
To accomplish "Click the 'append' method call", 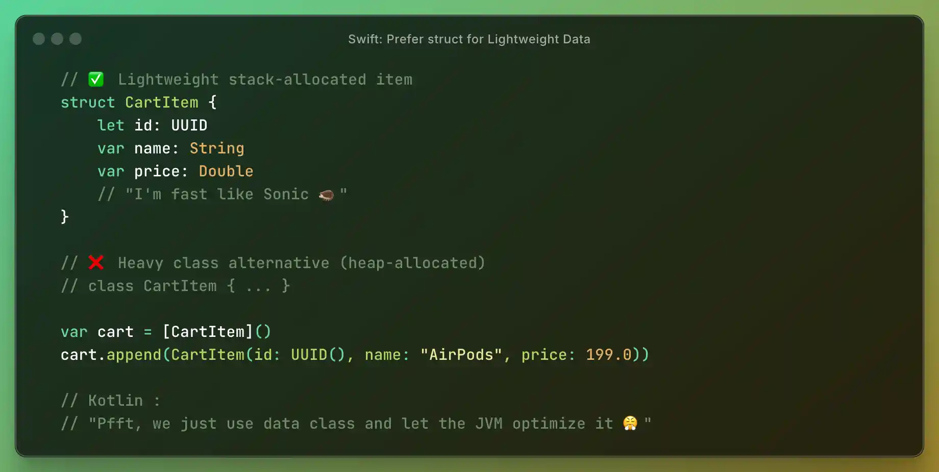I will (x=134, y=355).
